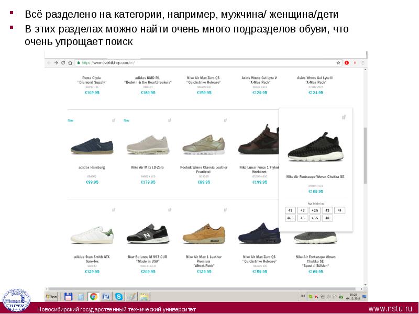Click the €179.95 Air Max LD-Zero price
This screenshot has width=419, height=314.
[148, 182]
